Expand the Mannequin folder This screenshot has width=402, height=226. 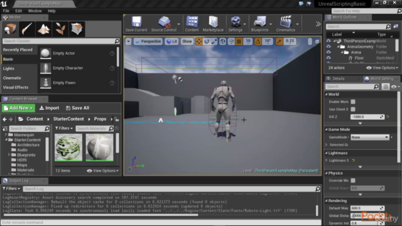pyautogui.click(x=6, y=135)
